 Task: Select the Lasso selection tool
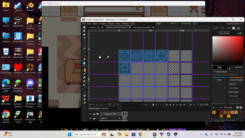pos(84,45)
